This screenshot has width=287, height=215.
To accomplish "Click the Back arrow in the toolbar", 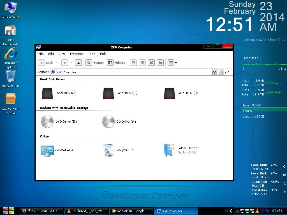I will pos(41,63).
